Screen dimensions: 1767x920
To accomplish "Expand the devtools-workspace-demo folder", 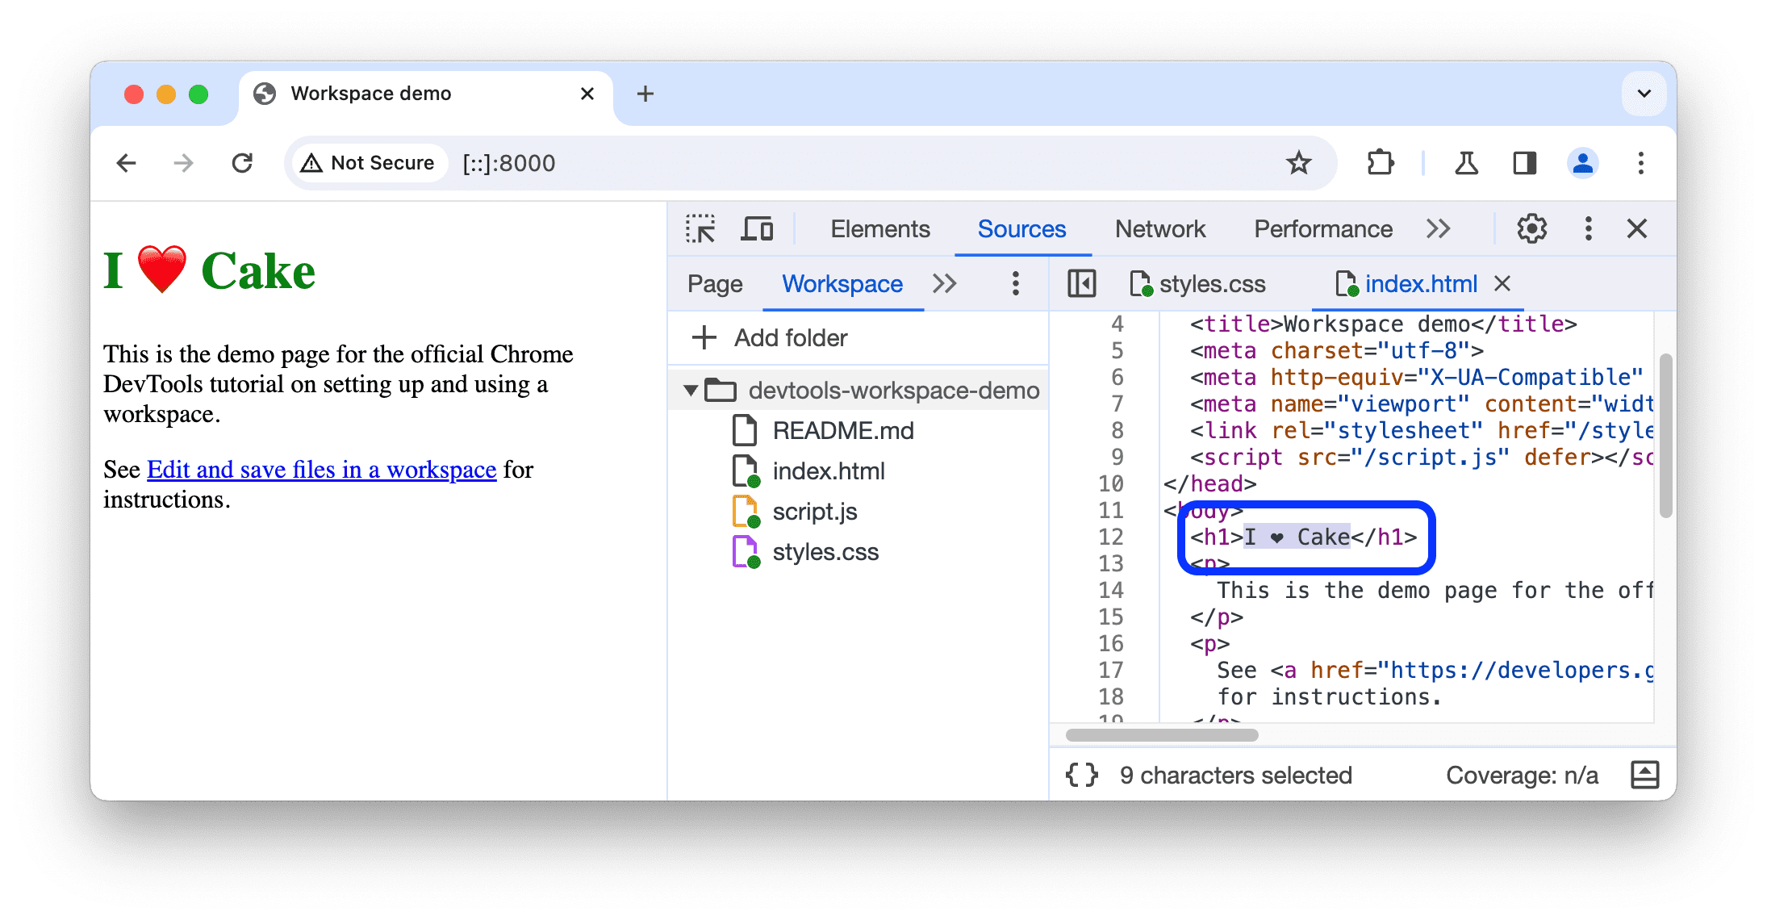I will pos(691,389).
